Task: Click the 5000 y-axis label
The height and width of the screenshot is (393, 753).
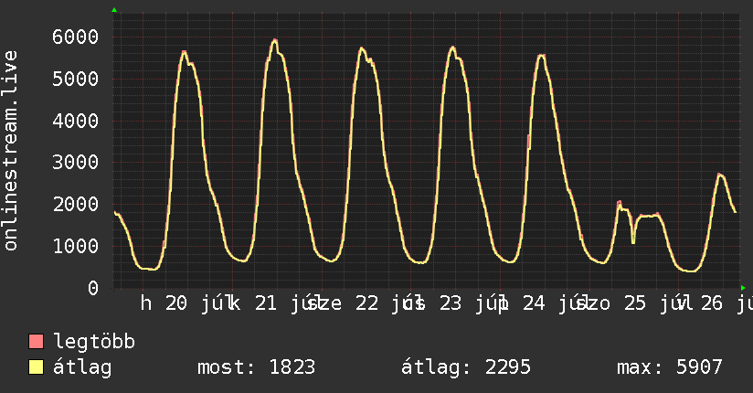Action: click(76, 79)
